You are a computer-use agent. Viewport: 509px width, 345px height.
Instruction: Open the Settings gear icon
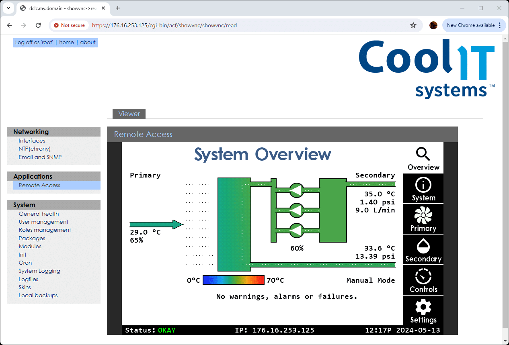pos(423,307)
